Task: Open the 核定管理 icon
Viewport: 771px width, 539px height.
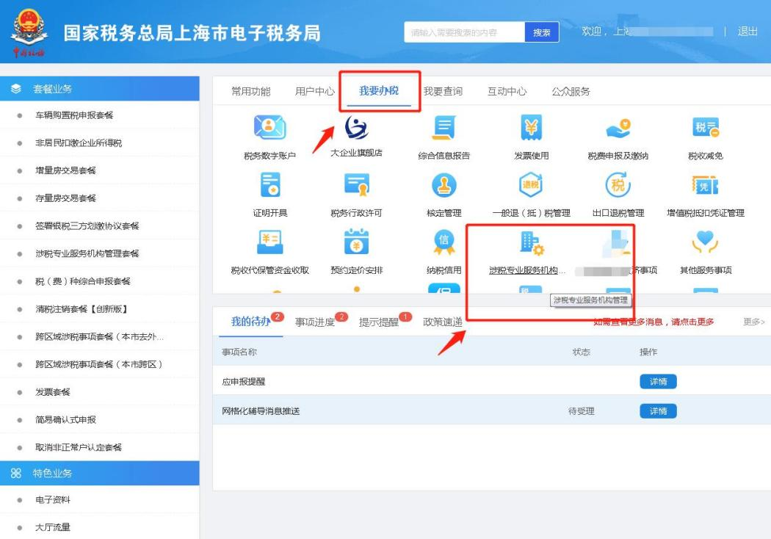Action: [x=444, y=185]
